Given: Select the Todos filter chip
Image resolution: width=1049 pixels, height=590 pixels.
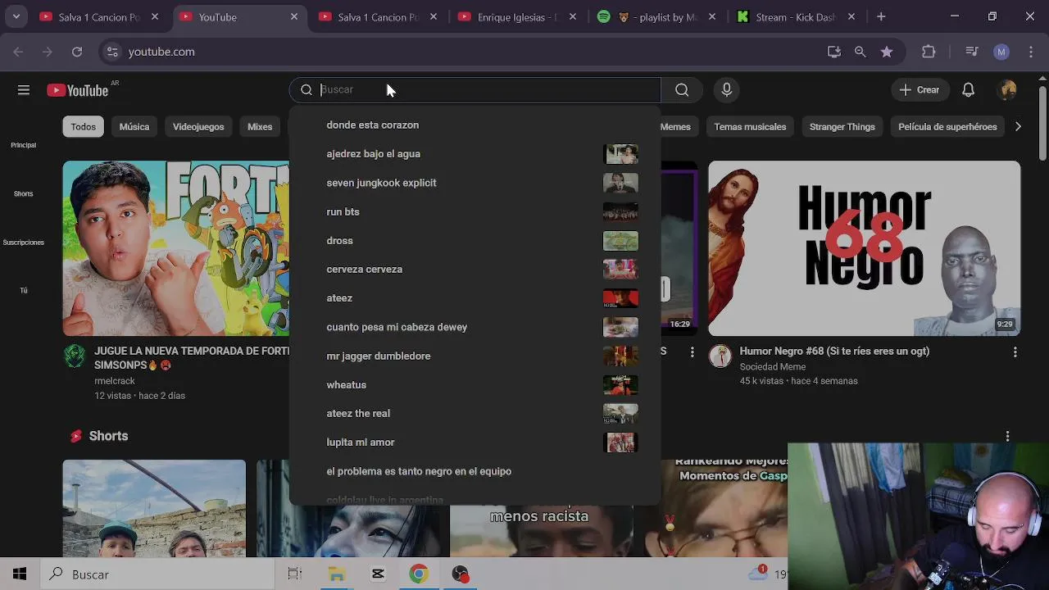Looking at the screenshot, I should (83, 127).
